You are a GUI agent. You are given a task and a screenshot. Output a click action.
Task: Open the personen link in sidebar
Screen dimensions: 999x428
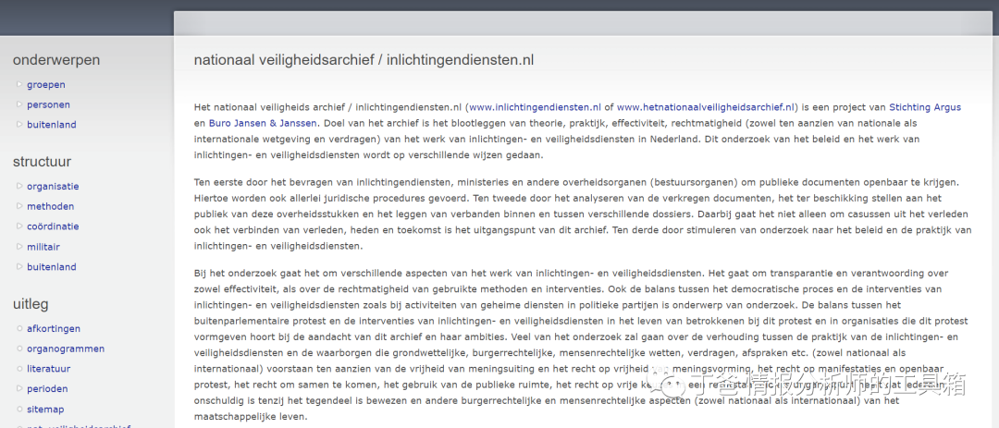pyautogui.click(x=48, y=104)
